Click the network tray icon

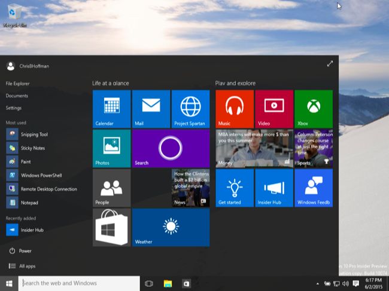click(x=336, y=284)
